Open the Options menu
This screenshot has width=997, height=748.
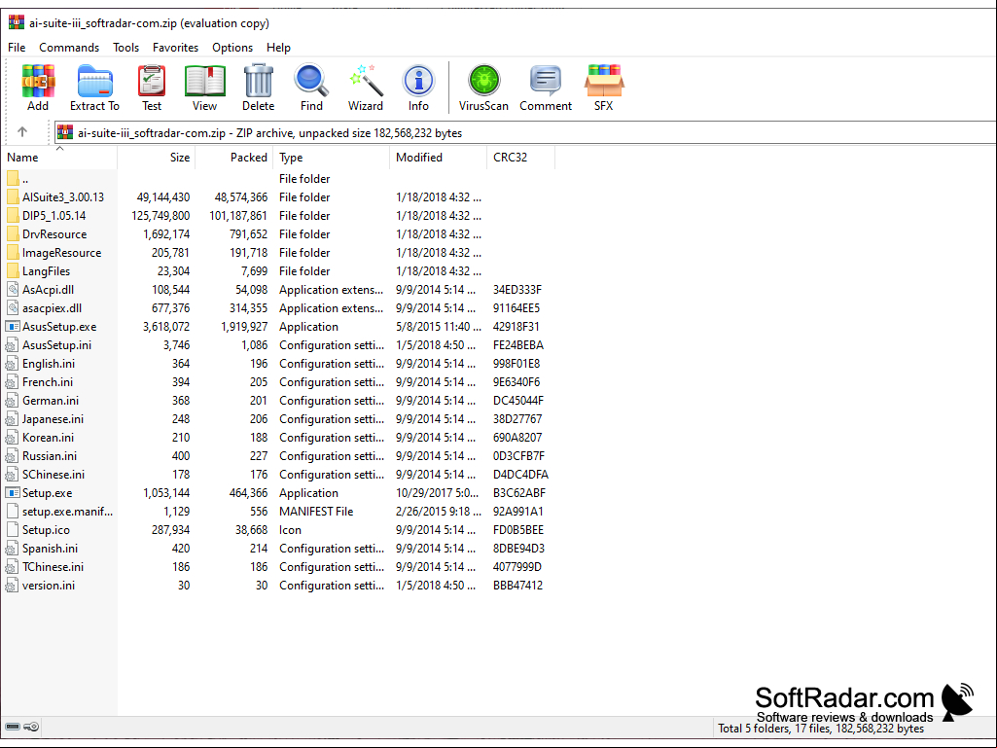click(x=232, y=48)
